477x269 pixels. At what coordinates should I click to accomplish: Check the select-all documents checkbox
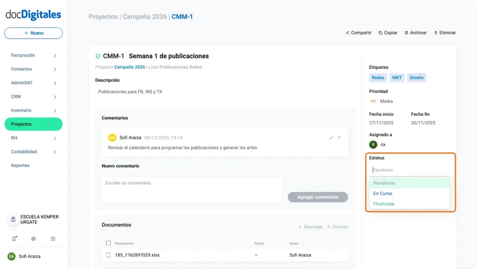tap(109, 243)
